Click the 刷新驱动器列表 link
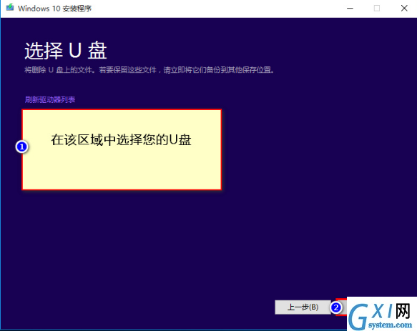This screenshot has height=331, width=417. click(x=50, y=99)
